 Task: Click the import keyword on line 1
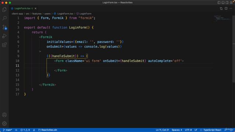(x=29, y=18)
